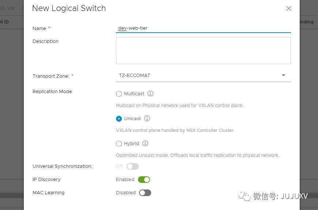Click the Multicast option label text
318x210 pixels.
pyautogui.click(x=134, y=94)
